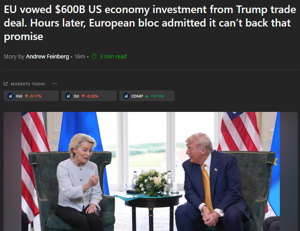Click the green clock read-time icon
300x231 pixels.
click(94, 56)
